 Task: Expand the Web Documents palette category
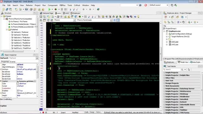[182, 86]
